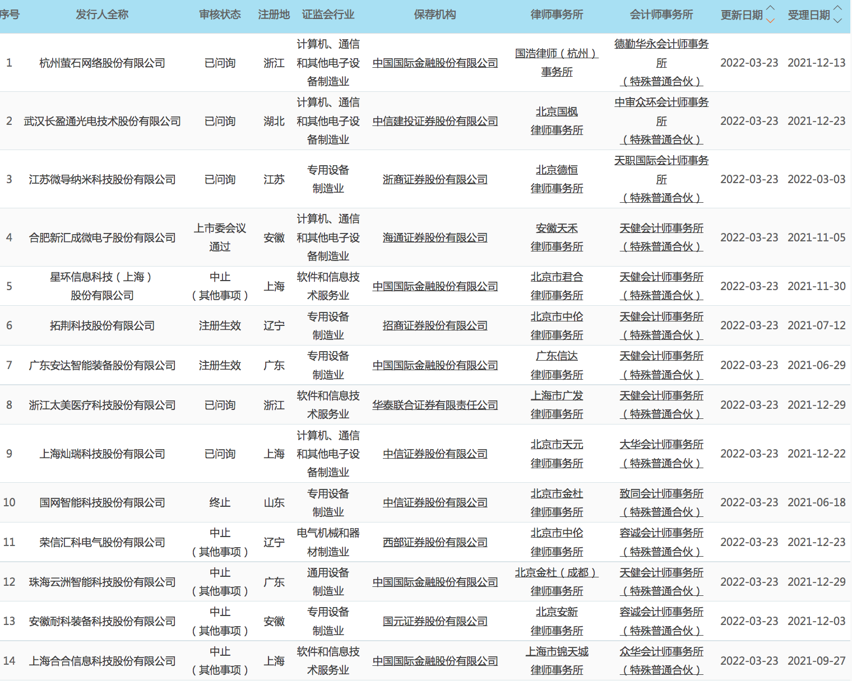This screenshot has width=852, height=681.
Task: Click the 更新日期 column header
Action: coord(742,15)
